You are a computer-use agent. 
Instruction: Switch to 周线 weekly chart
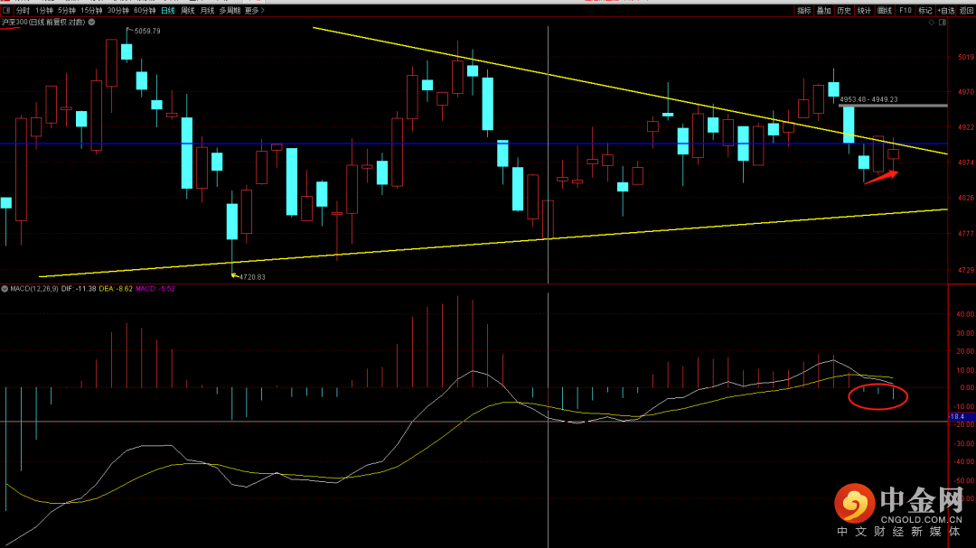tap(187, 11)
